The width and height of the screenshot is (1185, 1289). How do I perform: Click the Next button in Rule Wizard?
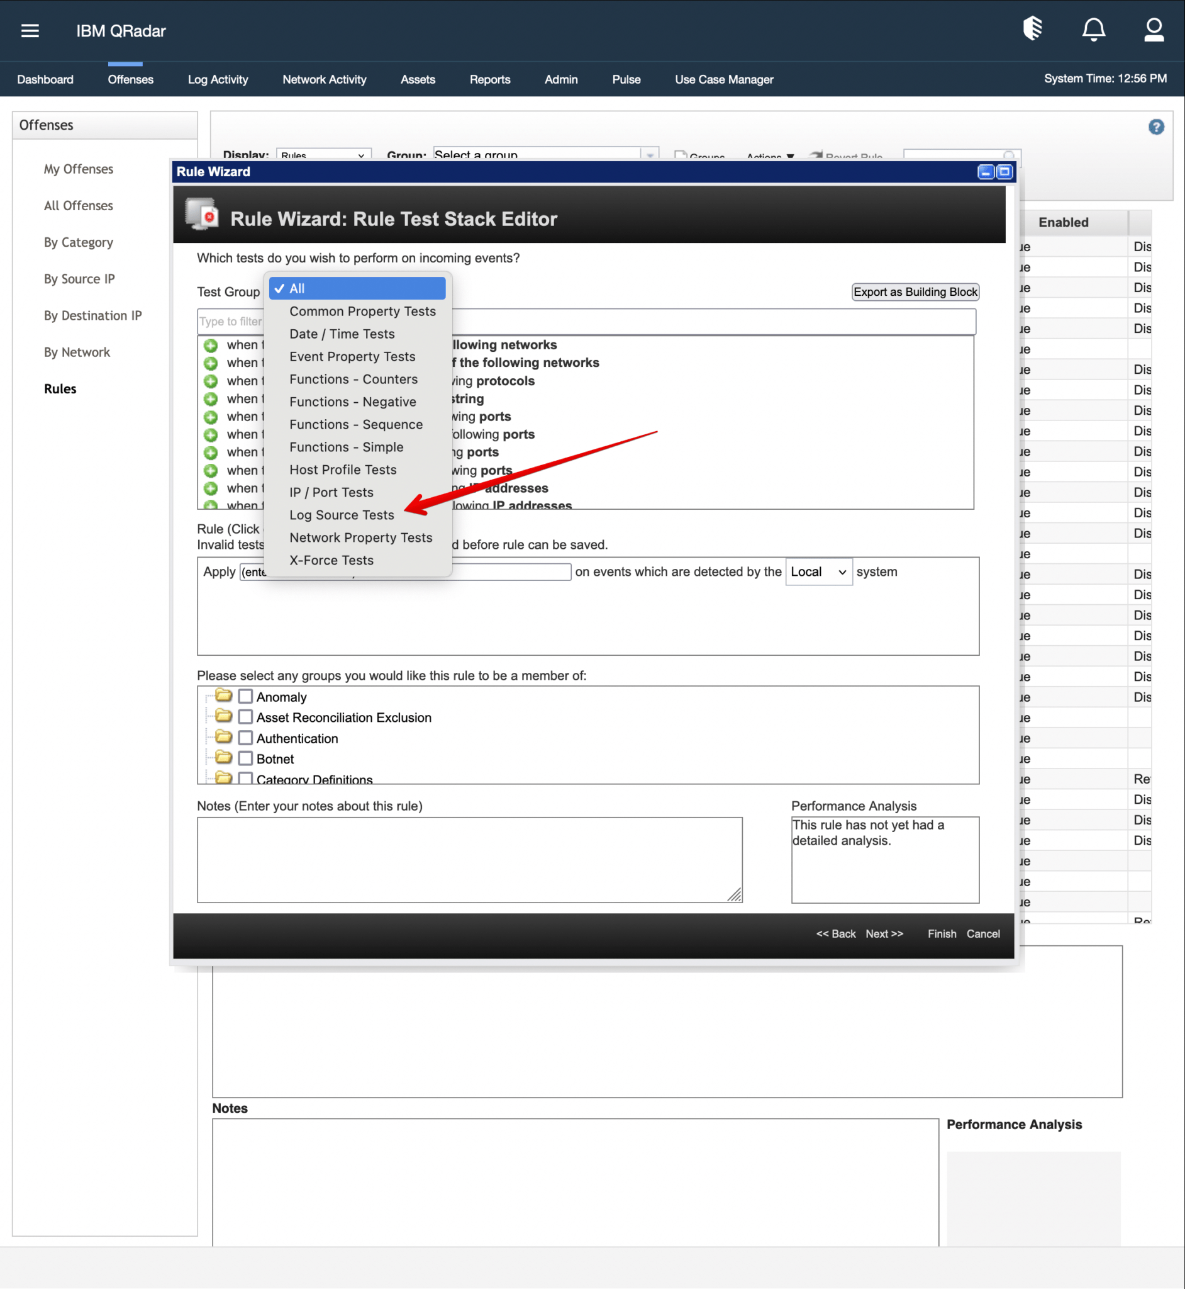coord(884,933)
